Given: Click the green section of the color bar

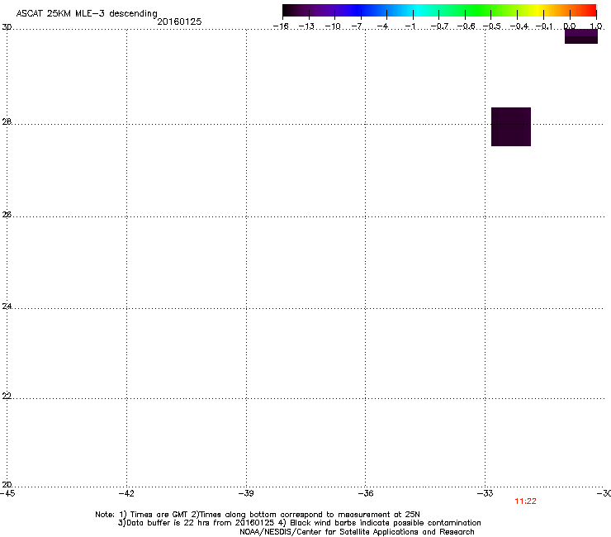Looking at the screenshot, I should [x=479, y=10].
